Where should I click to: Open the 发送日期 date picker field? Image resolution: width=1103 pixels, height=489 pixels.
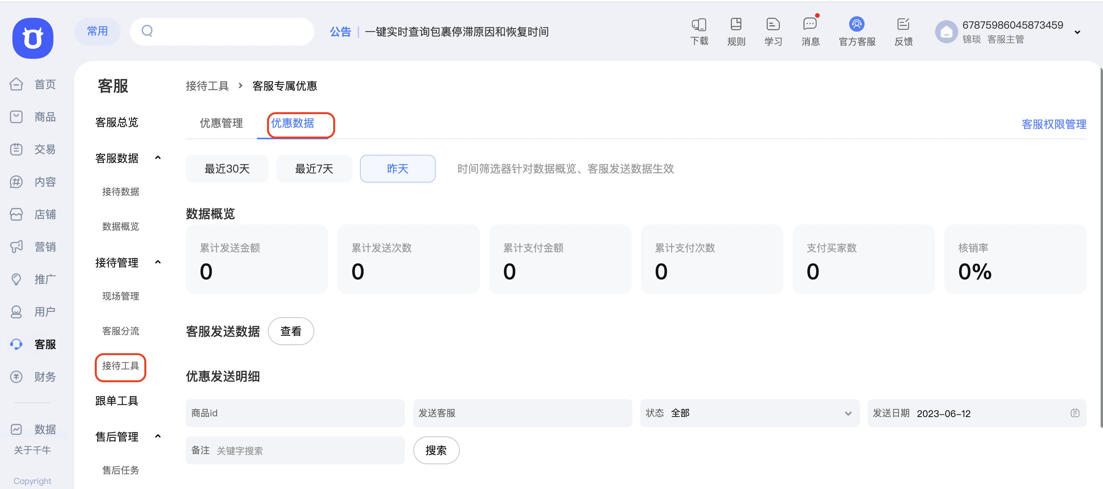click(x=977, y=413)
